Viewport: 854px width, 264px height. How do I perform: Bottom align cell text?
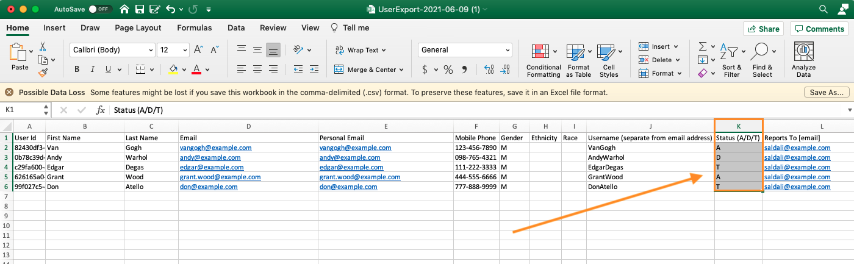pos(273,50)
